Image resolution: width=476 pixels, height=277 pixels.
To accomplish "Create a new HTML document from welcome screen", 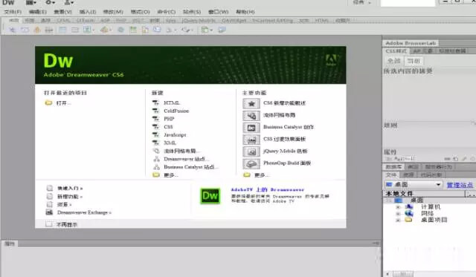I will point(172,102).
